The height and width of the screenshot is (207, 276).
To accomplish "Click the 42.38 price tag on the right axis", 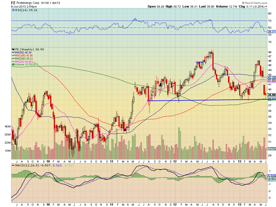I will point(272,78).
